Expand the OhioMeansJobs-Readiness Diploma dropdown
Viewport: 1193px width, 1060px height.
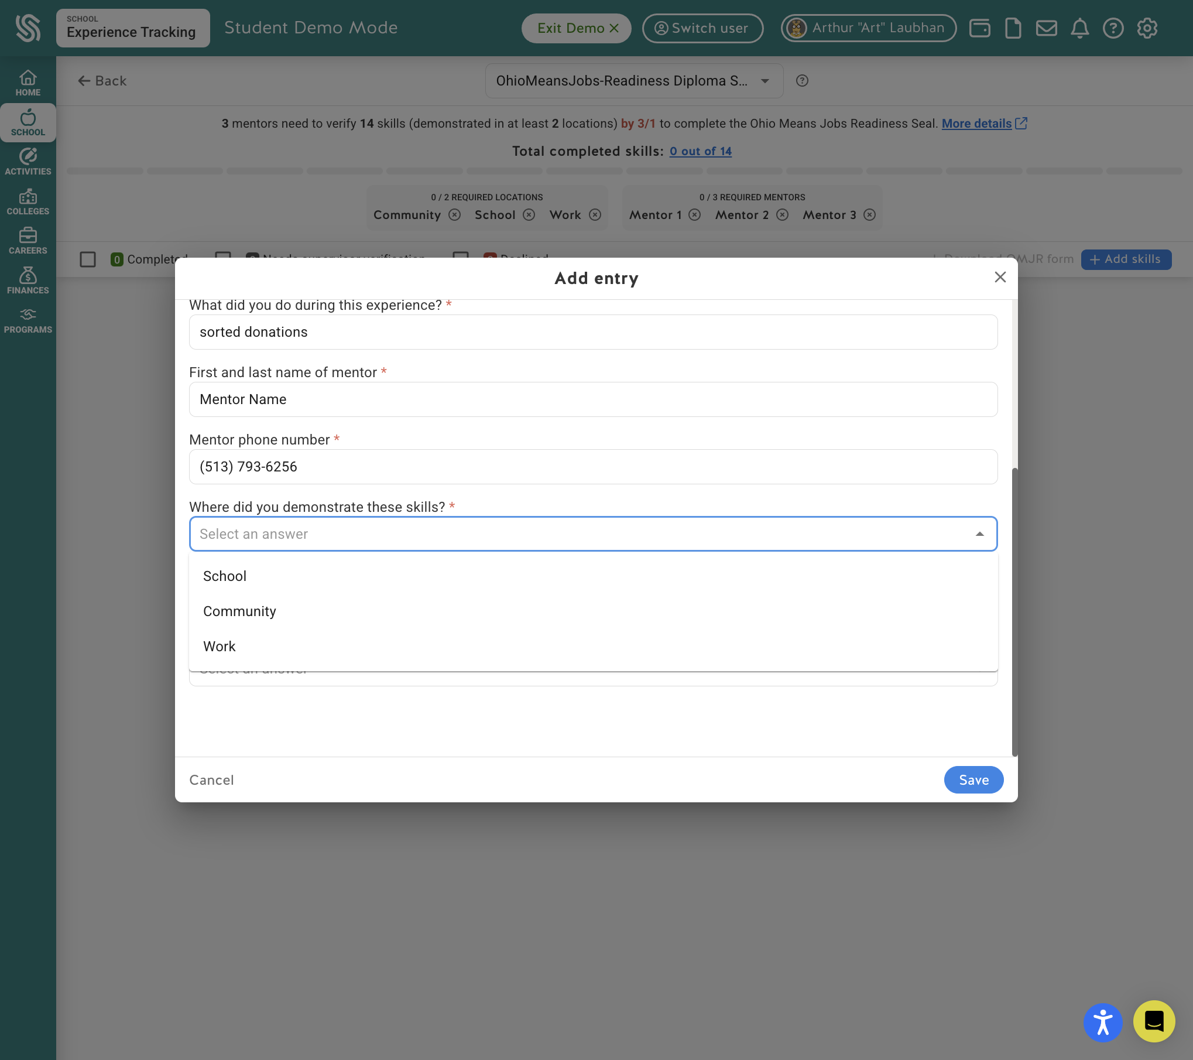coord(634,81)
